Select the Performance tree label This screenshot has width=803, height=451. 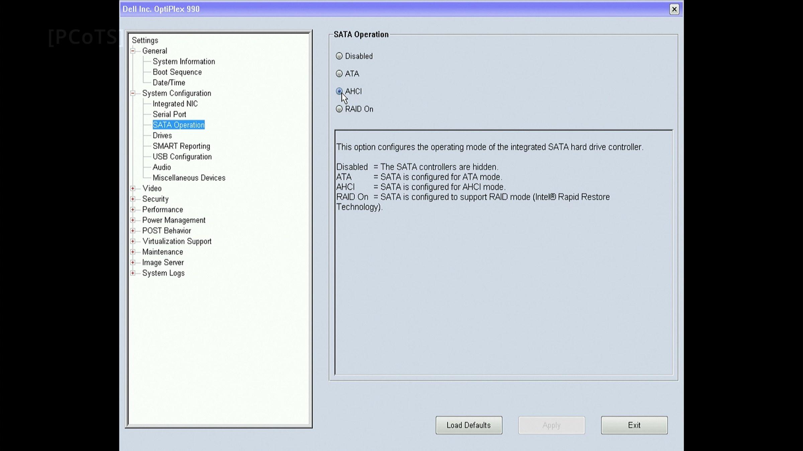[x=163, y=209]
